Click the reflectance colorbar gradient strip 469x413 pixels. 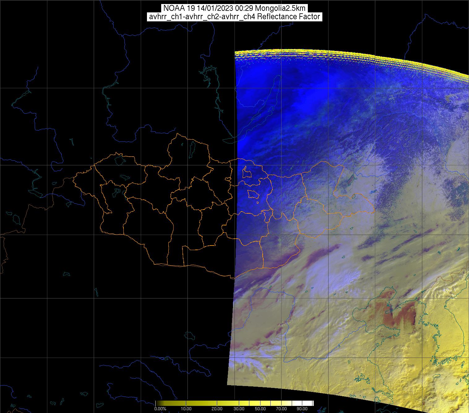[x=234, y=403]
